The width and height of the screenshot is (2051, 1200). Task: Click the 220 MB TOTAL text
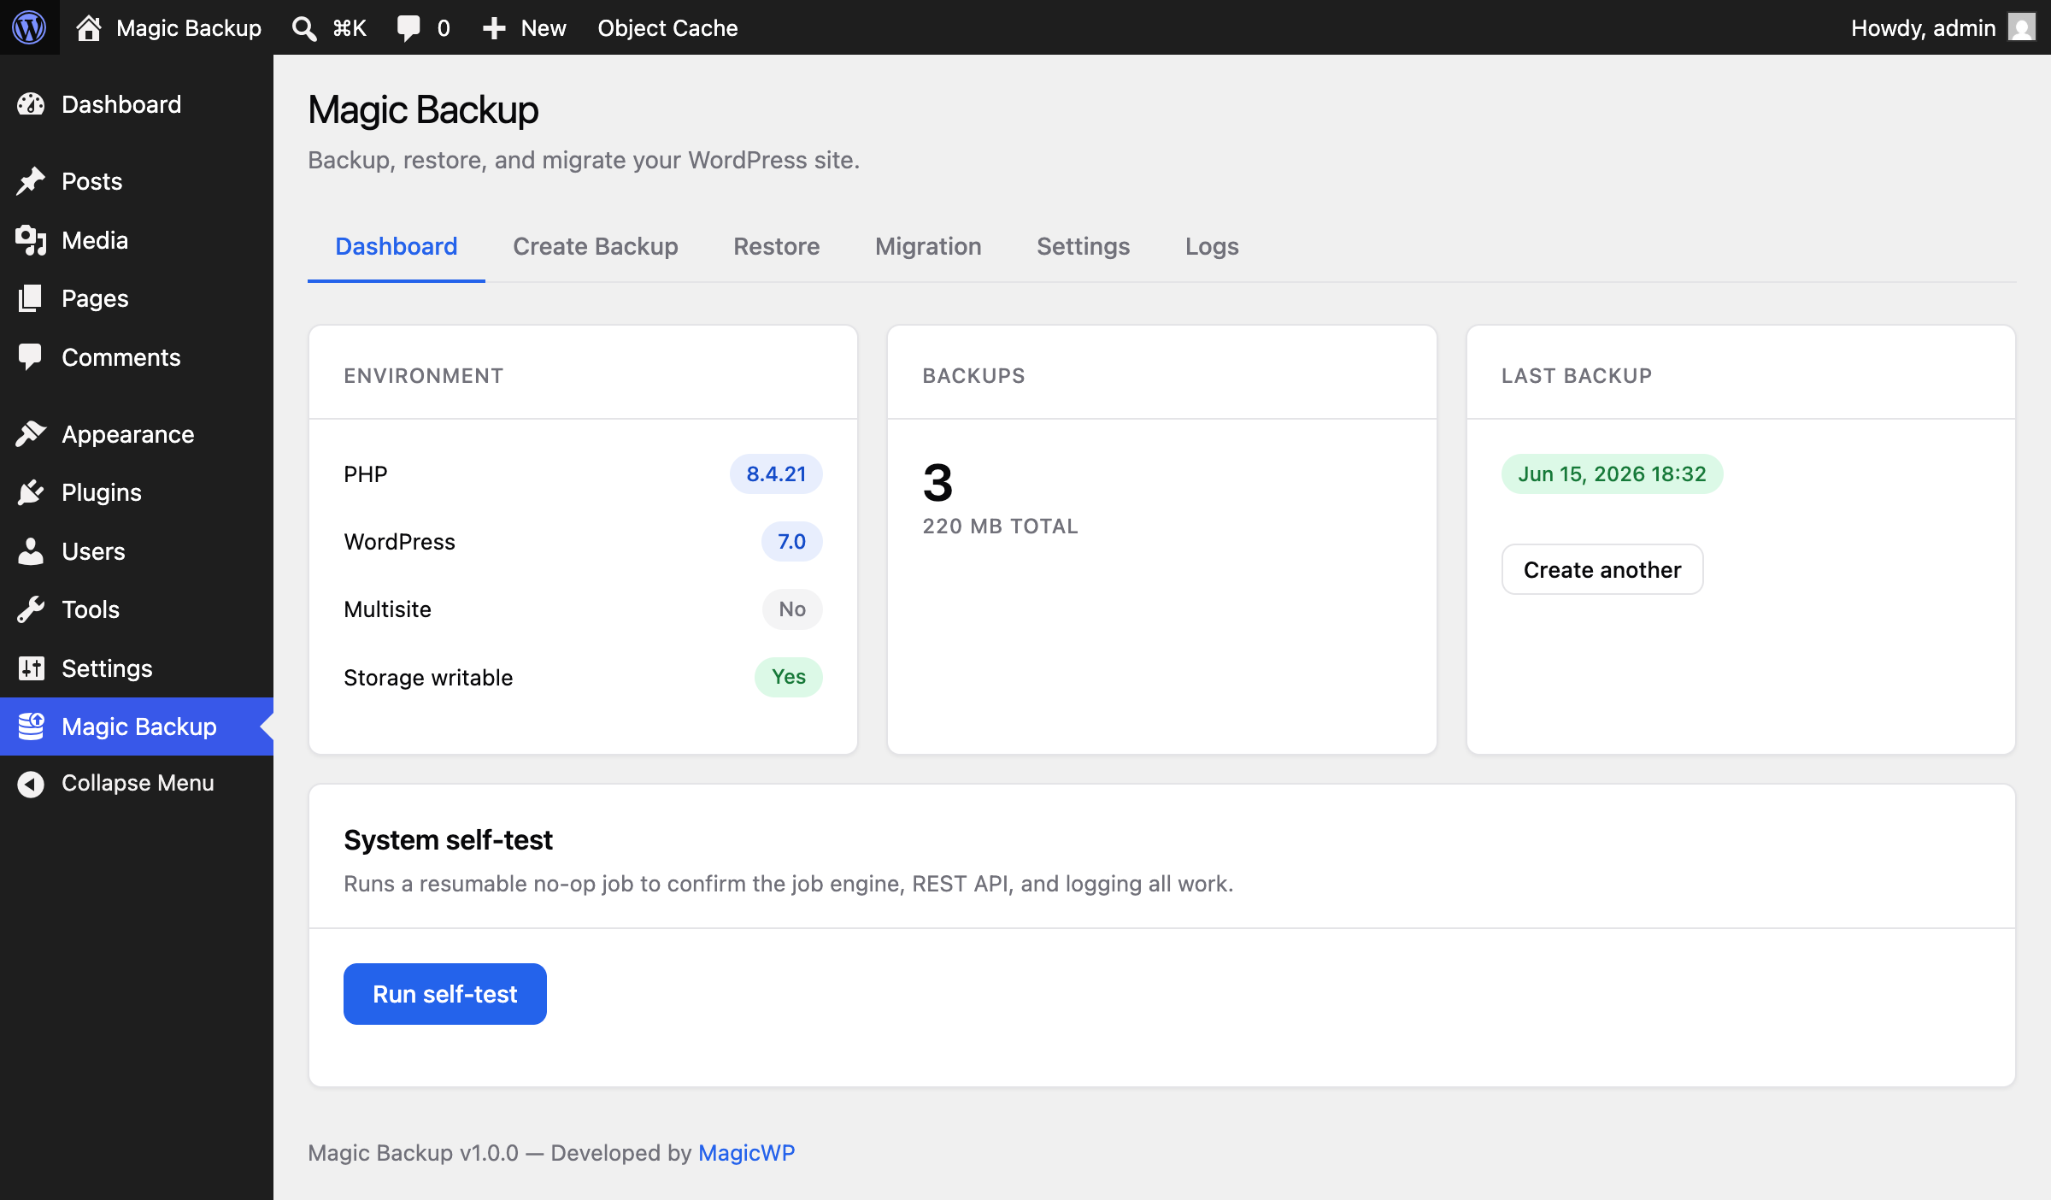click(x=1000, y=526)
